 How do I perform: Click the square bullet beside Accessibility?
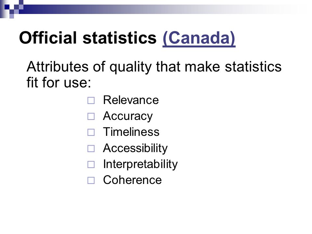91,149
